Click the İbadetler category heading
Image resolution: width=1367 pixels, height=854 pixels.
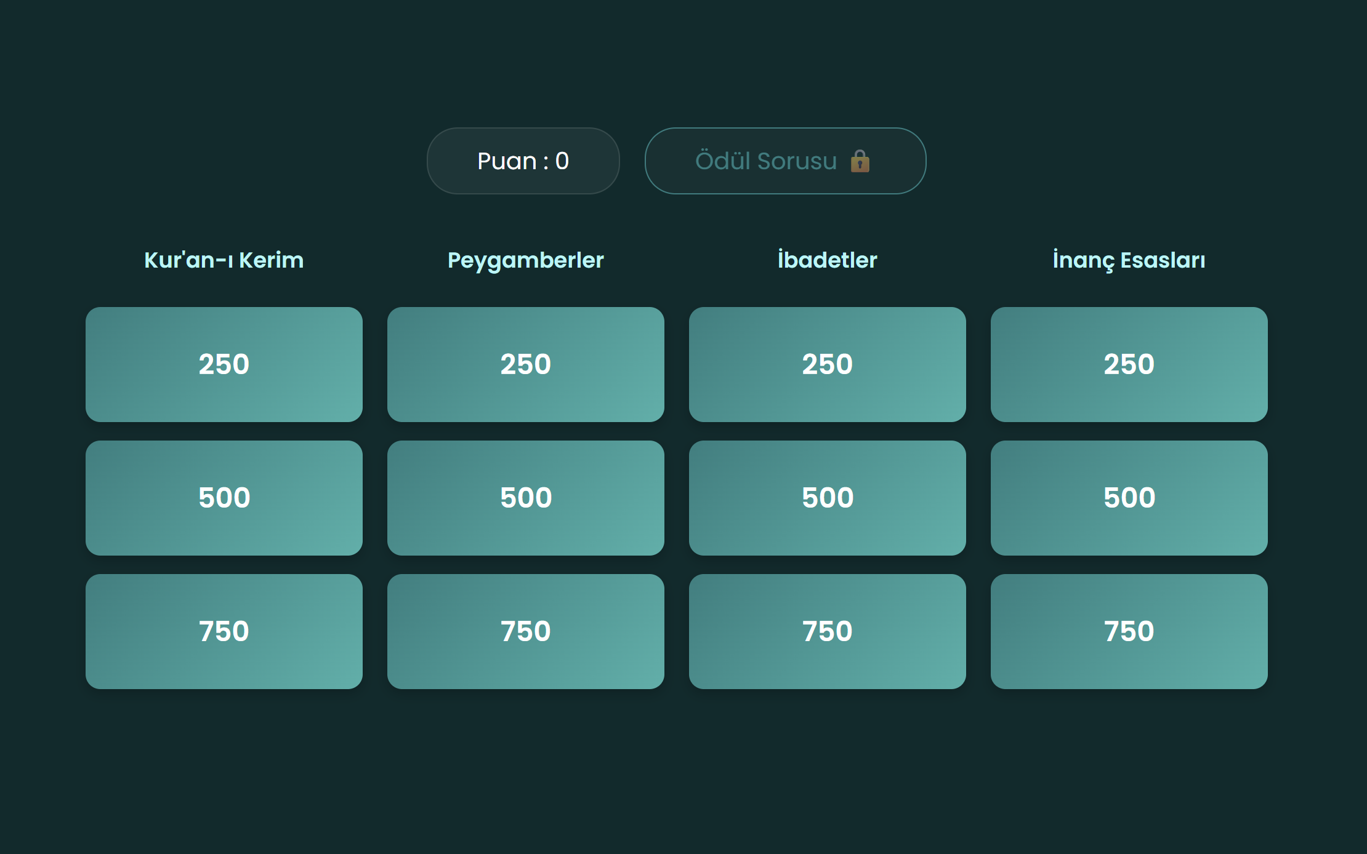point(828,260)
